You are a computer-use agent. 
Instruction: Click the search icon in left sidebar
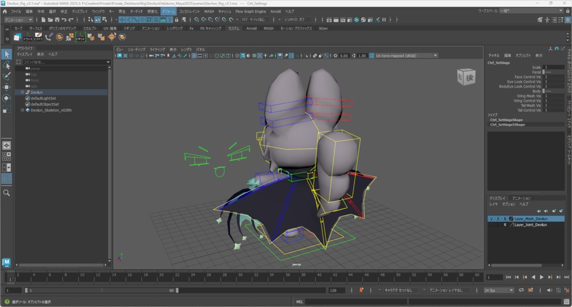(7, 193)
